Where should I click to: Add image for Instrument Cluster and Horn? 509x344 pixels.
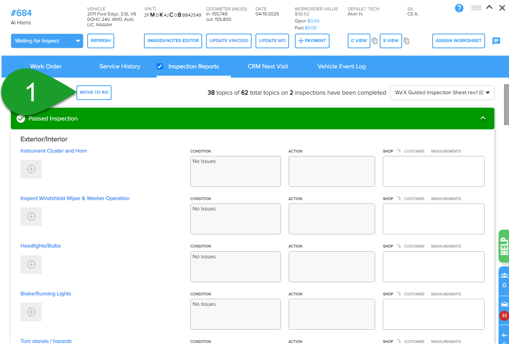31,169
